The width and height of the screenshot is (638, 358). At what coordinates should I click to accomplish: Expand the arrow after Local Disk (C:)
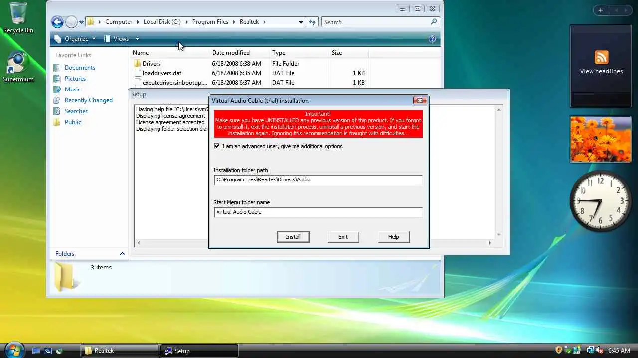pos(187,22)
